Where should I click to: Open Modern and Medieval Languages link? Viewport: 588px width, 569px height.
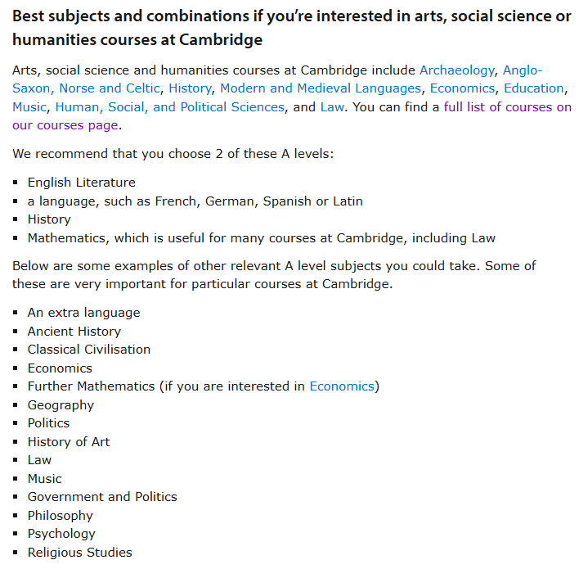click(321, 88)
